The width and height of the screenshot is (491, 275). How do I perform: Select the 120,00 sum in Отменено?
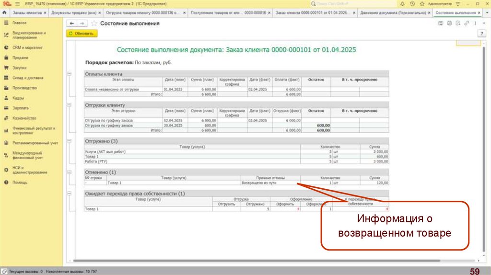(x=374, y=183)
